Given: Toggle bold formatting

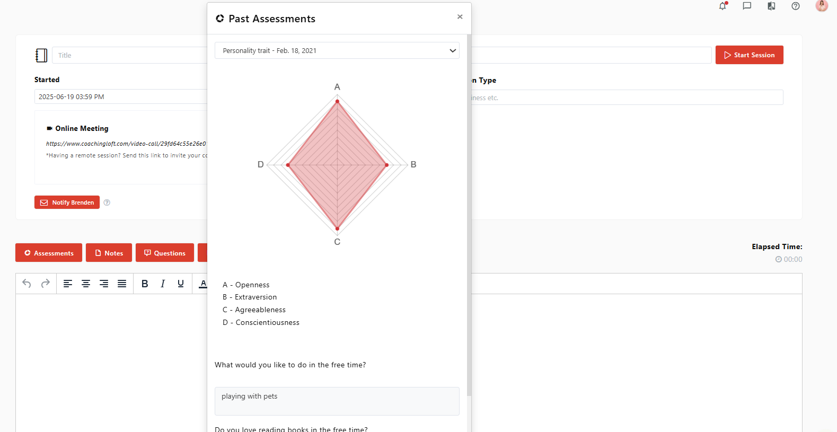Looking at the screenshot, I should (x=145, y=284).
